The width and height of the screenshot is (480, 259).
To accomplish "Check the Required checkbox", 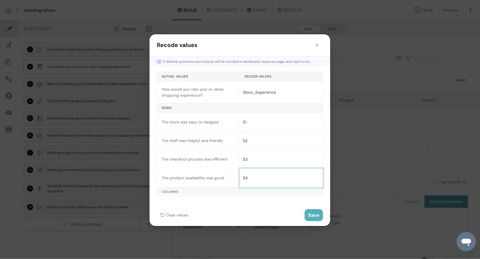I will [399, 202].
